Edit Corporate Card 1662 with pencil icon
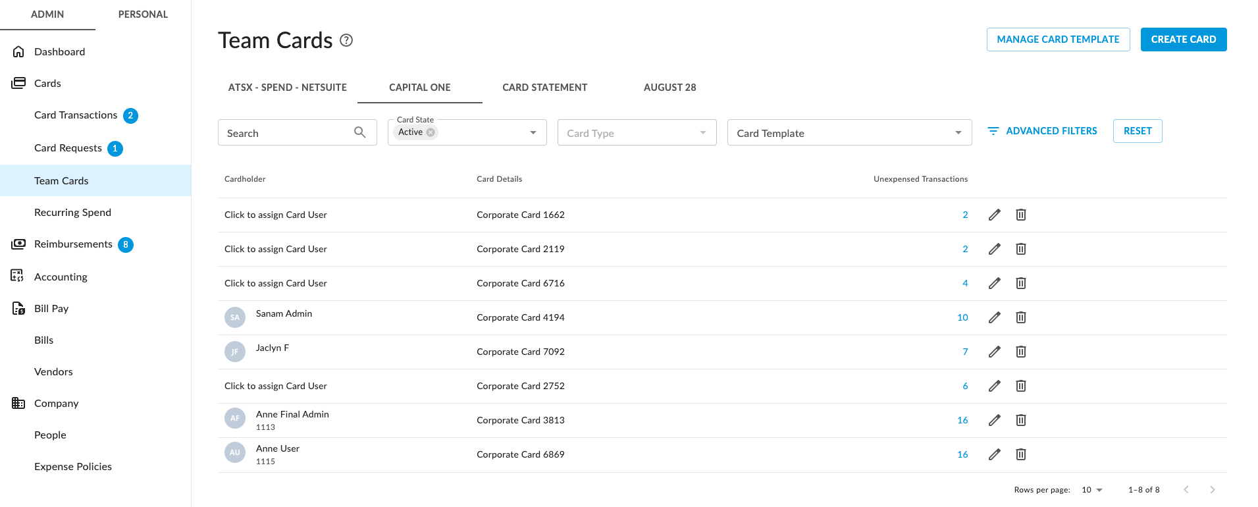Screen dimensions: 1258x507 994,215
